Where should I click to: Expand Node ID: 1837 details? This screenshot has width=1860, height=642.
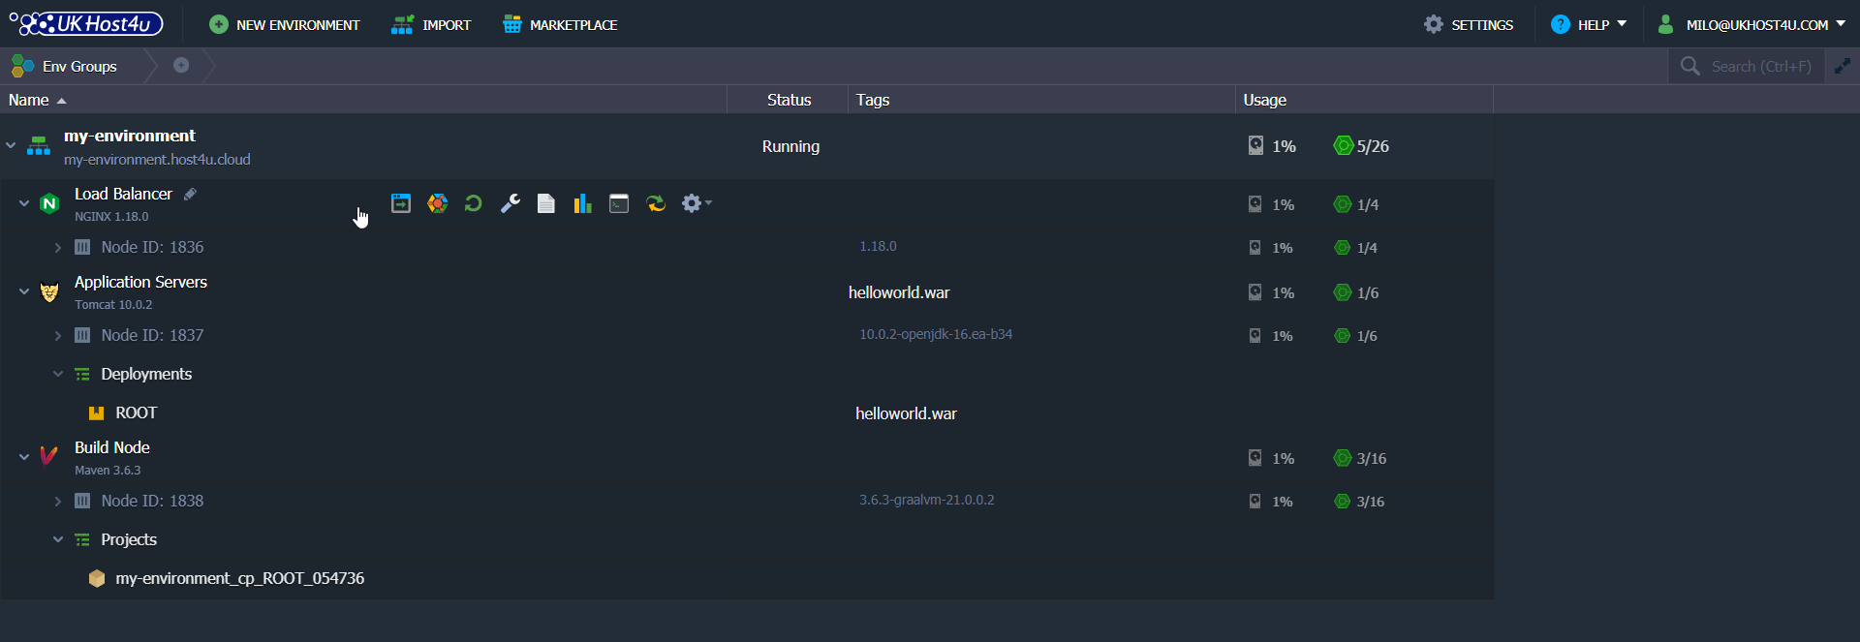point(58,336)
